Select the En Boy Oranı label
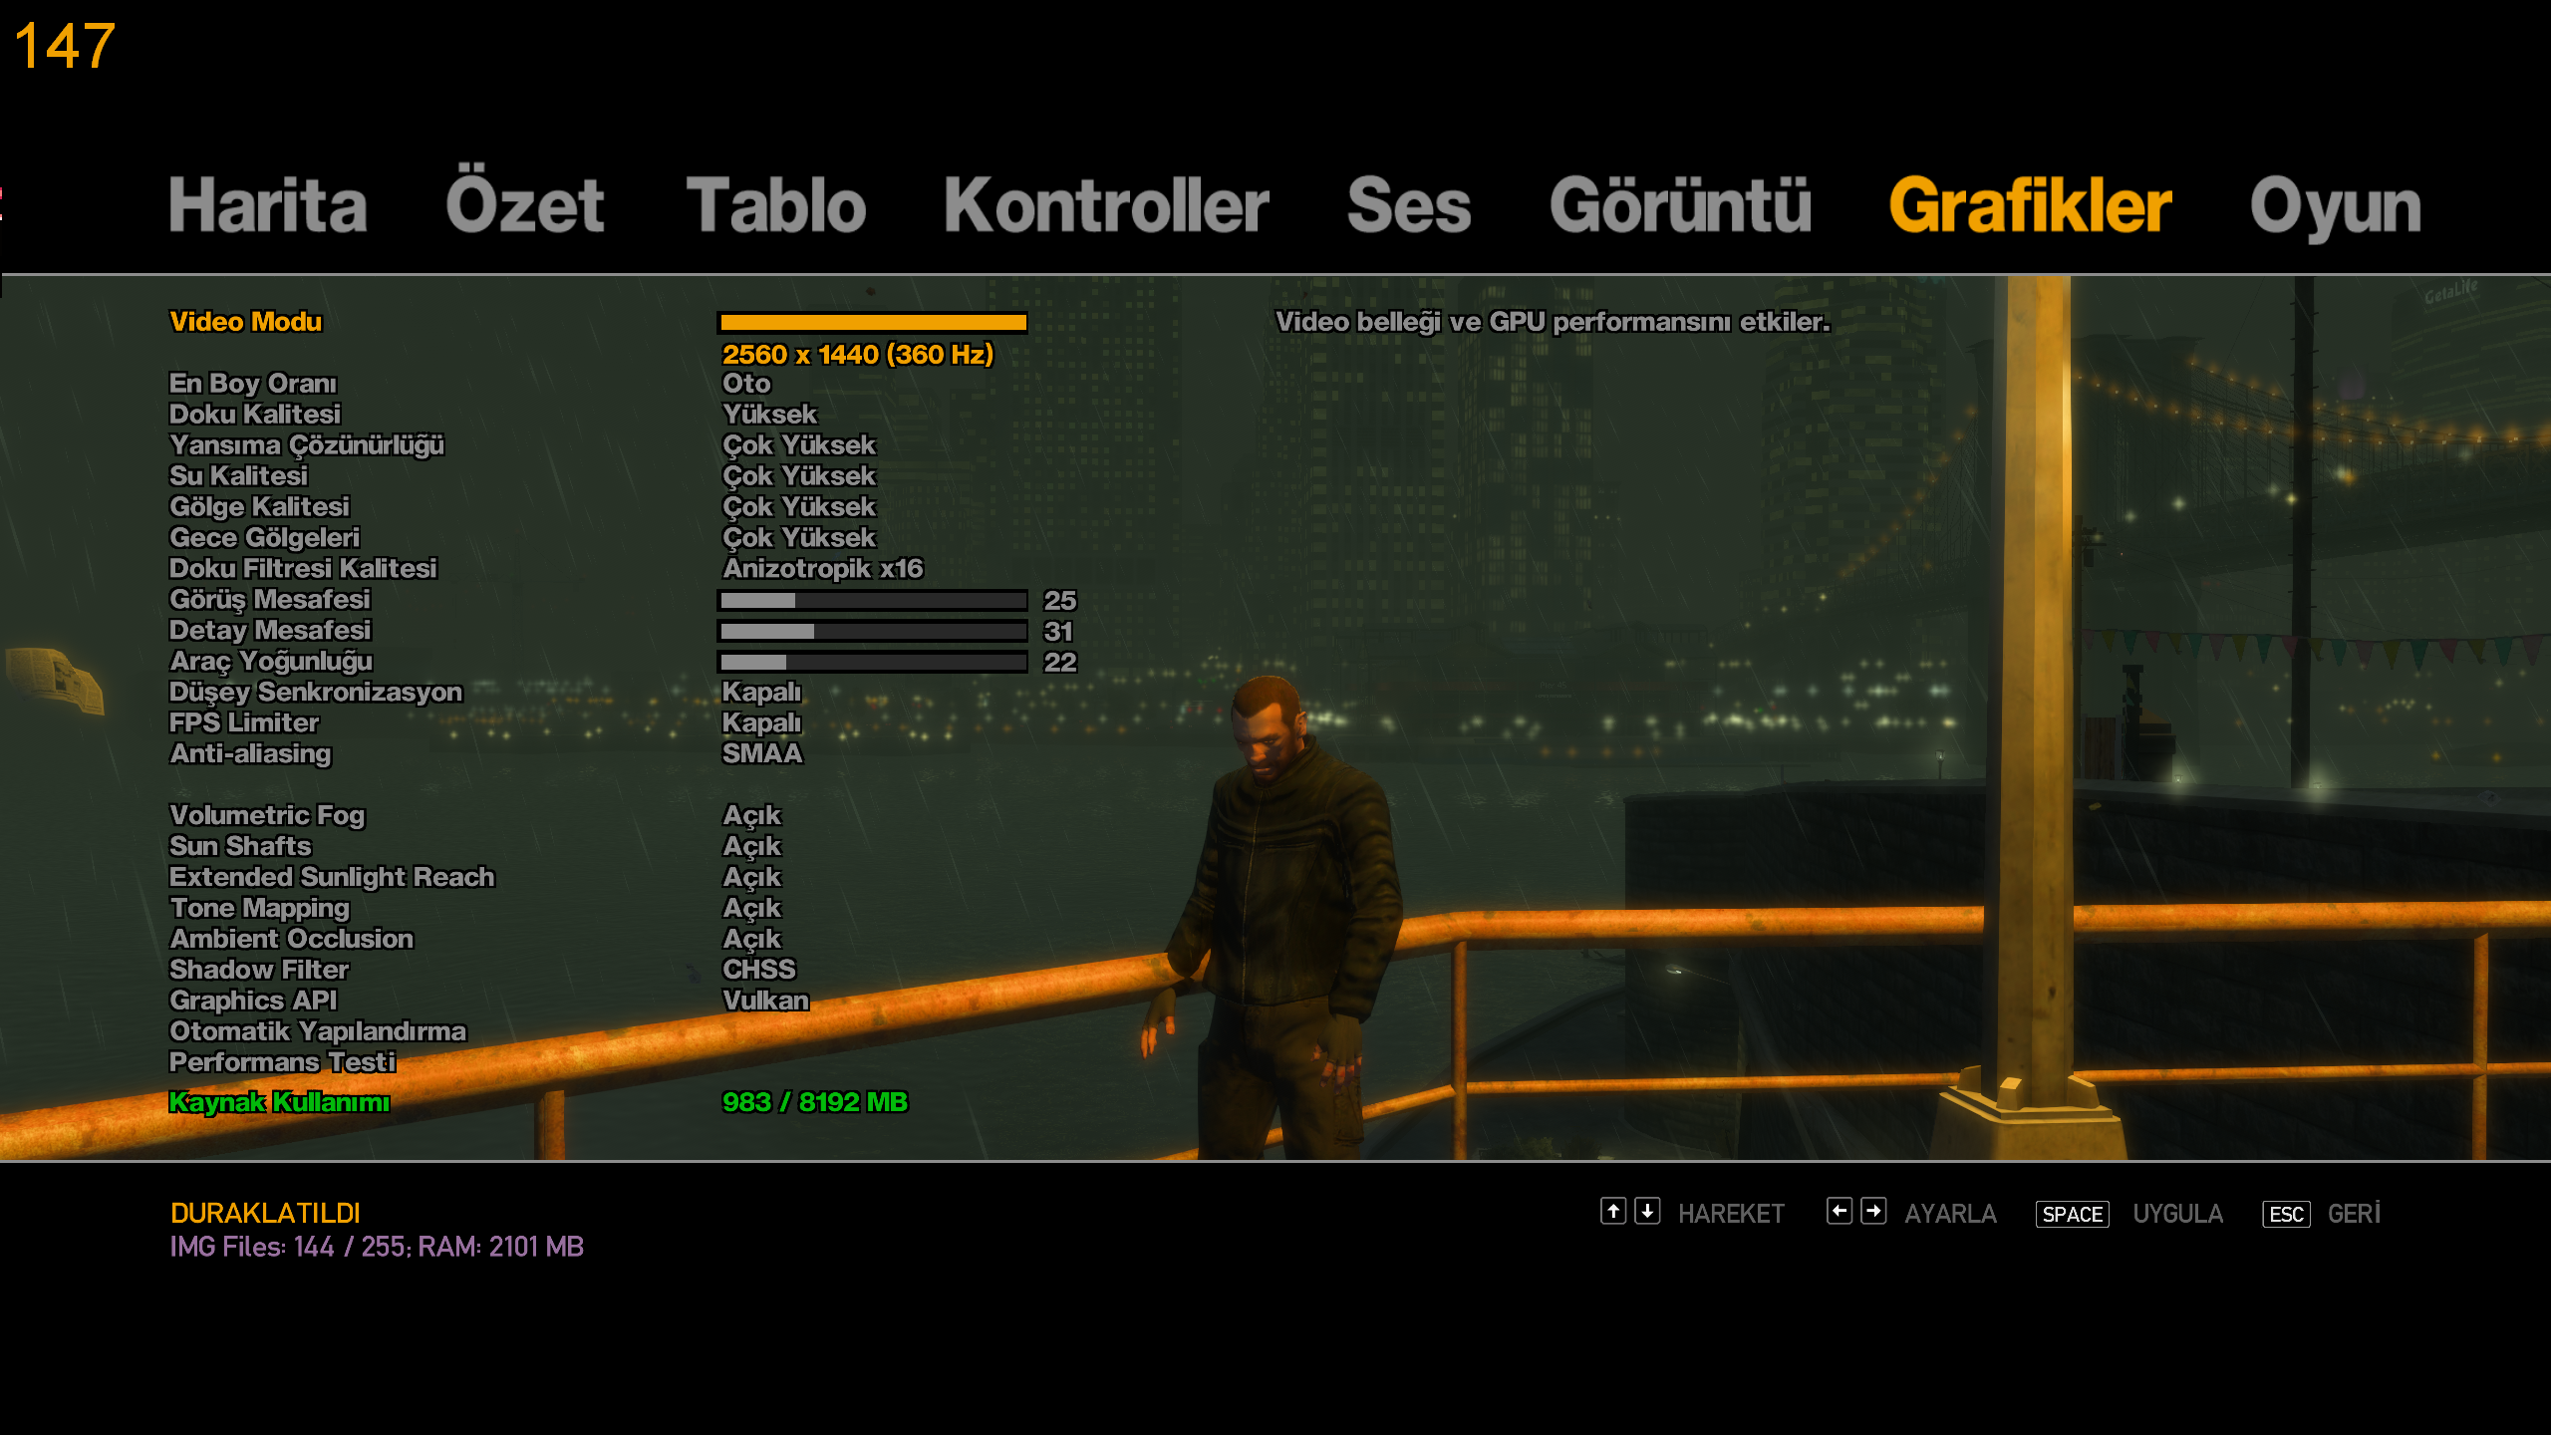The height and width of the screenshot is (1435, 2551). [253, 384]
